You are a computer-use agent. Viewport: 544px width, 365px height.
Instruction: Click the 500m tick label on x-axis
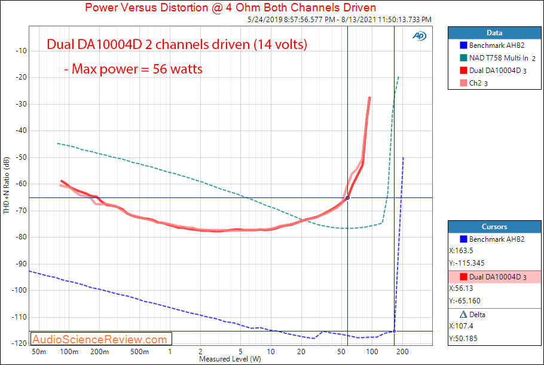[x=139, y=352]
